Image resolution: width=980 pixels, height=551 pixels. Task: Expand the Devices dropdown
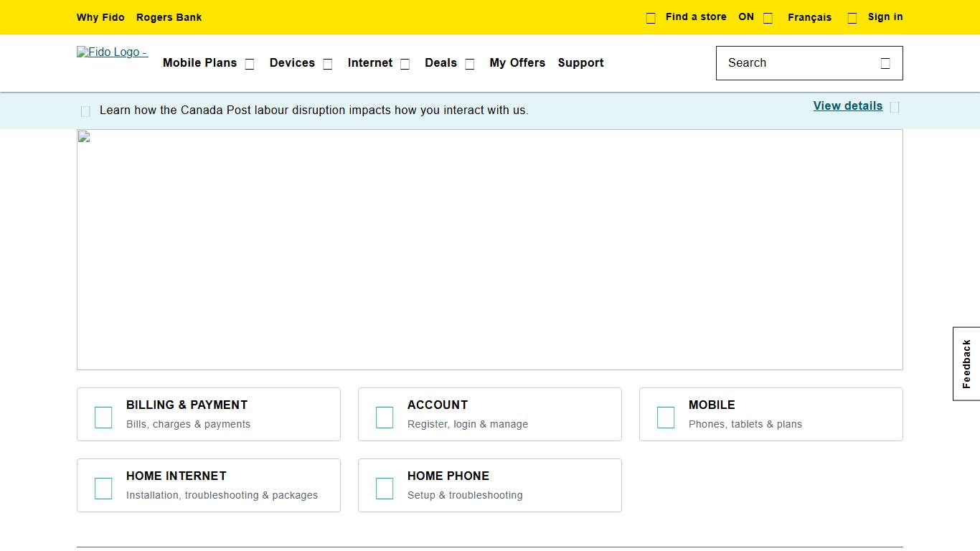(x=327, y=63)
